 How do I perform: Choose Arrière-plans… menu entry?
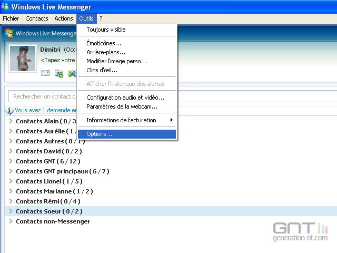pos(127,52)
